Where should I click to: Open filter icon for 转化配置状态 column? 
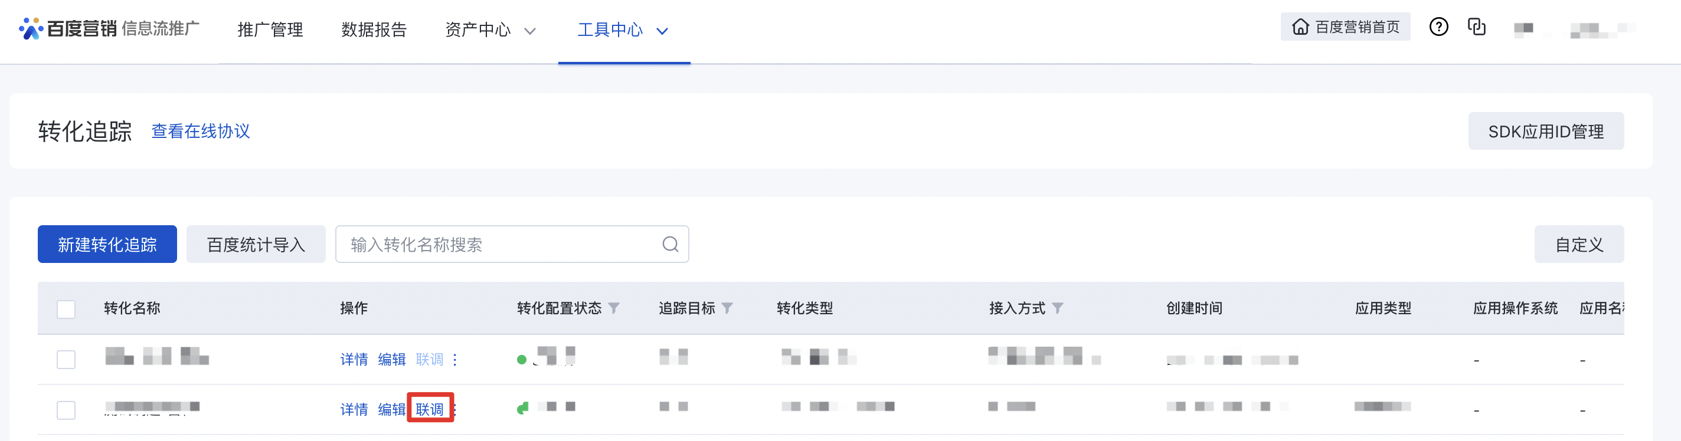pos(614,308)
